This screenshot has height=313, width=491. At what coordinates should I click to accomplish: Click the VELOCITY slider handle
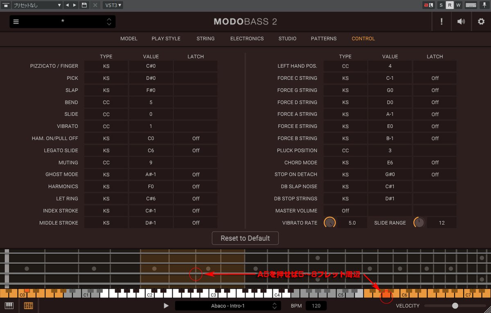coord(455,306)
